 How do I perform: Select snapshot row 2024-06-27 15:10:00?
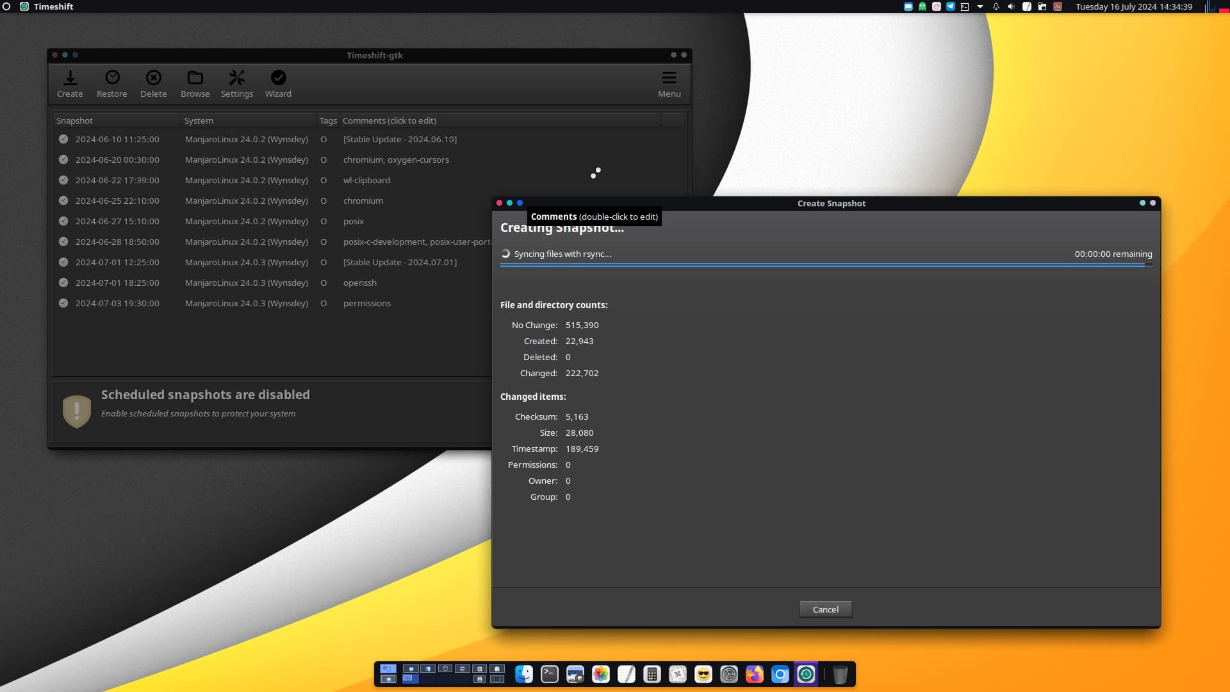(272, 221)
